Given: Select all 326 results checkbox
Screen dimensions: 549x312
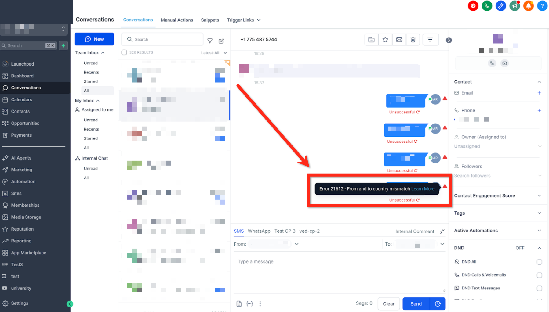Looking at the screenshot, I should 124,52.
